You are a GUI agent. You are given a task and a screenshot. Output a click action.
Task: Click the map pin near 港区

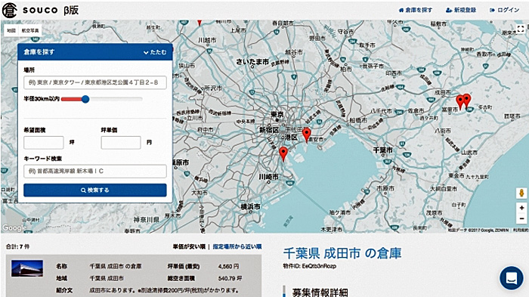(x=306, y=135)
